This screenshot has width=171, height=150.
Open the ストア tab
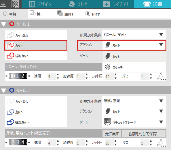tap(78, 4)
